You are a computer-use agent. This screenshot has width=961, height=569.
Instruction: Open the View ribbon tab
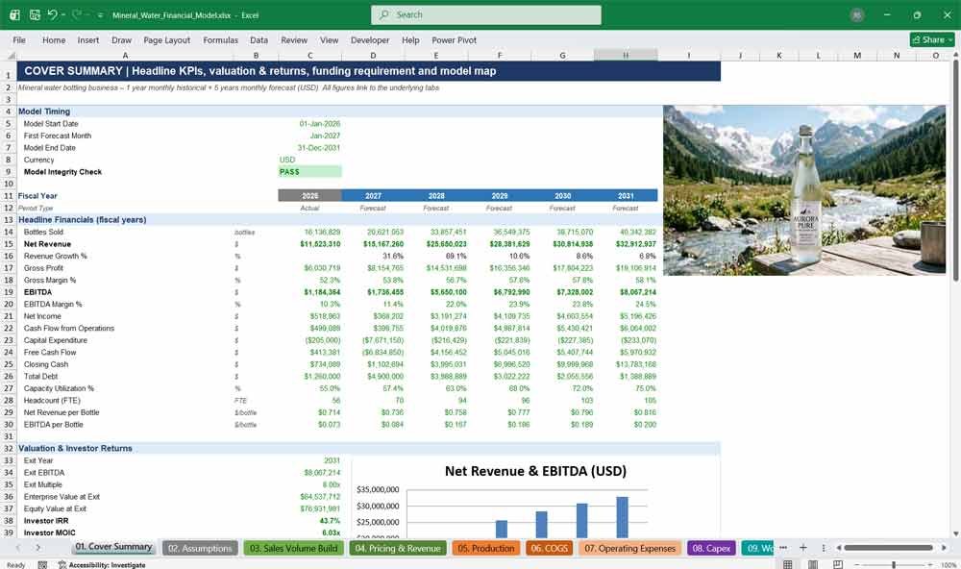(329, 39)
